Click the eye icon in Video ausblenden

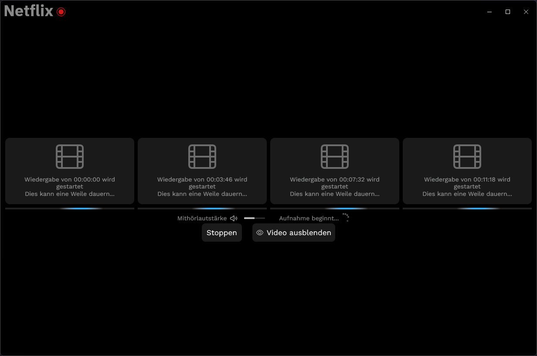(260, 233)
